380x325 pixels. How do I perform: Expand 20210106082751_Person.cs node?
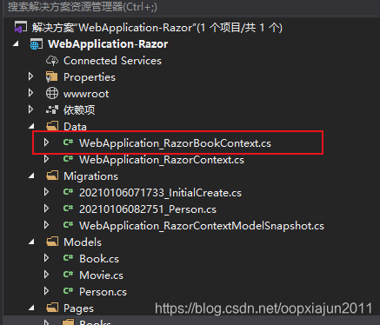point(46,209)
